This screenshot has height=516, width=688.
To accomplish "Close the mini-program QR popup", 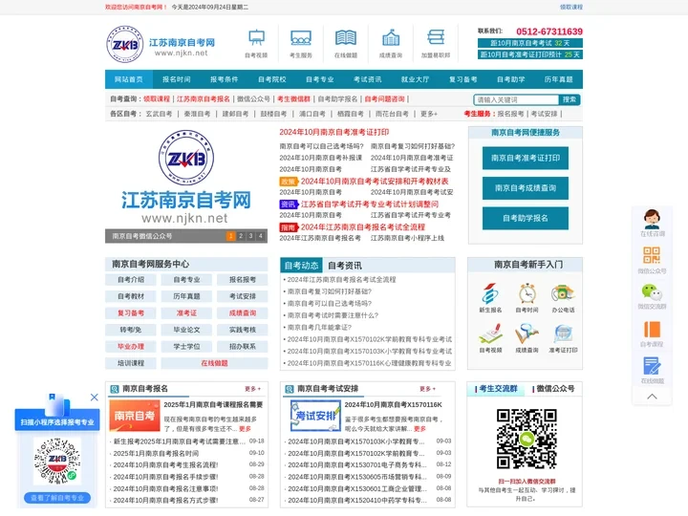I will 95,398.
